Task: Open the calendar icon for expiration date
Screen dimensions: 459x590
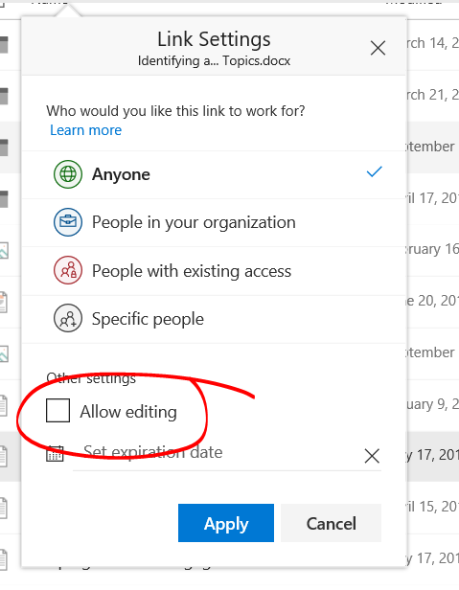Action: coord(55,453)
